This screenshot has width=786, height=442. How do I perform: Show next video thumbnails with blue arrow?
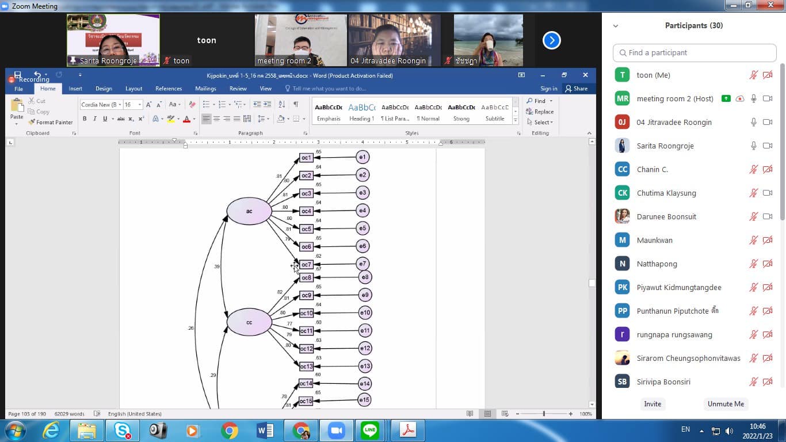(x=551, y=40)
